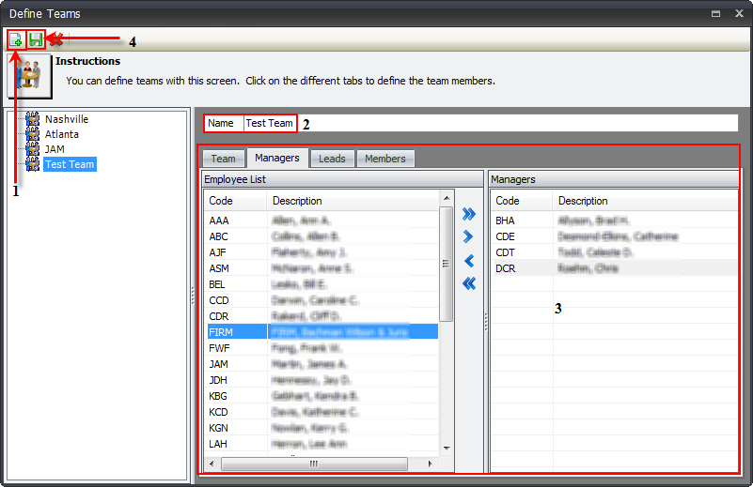Select the JAM team in the tree
Viewport: 753px width, 487px height.
(x=55, y=149)
